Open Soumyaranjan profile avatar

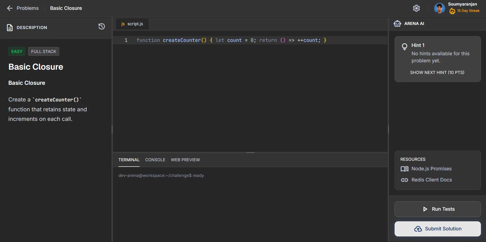pyautogui.click(x=439, y=8)
